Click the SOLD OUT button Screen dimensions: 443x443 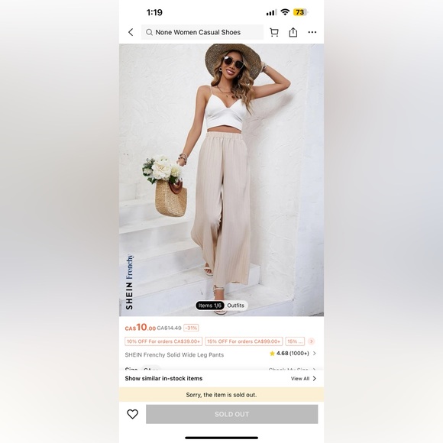pos(231,414)
